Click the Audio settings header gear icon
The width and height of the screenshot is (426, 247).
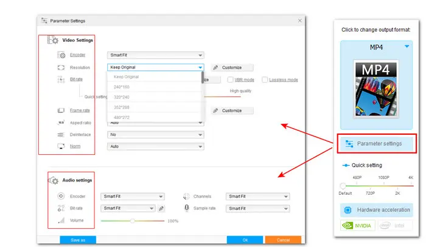54,180
